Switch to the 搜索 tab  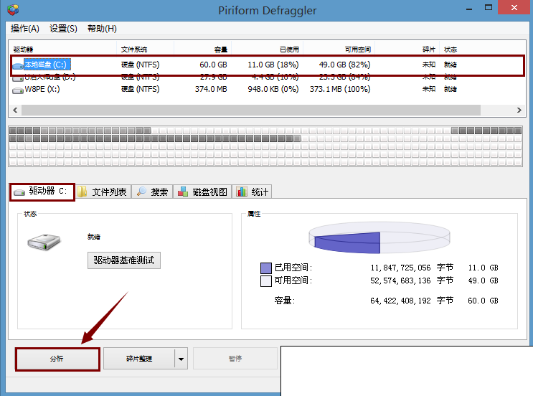153,192
